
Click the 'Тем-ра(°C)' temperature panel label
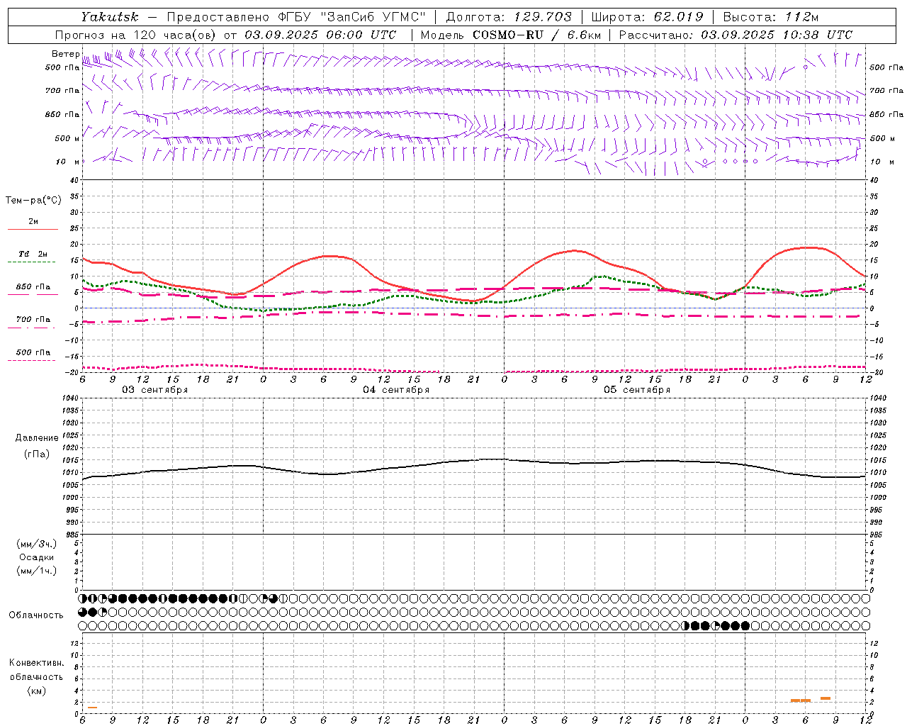click(x=33, y=201)
